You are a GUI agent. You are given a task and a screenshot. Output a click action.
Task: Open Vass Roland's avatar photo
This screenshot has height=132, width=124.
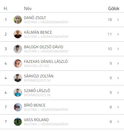click(18, 122)
